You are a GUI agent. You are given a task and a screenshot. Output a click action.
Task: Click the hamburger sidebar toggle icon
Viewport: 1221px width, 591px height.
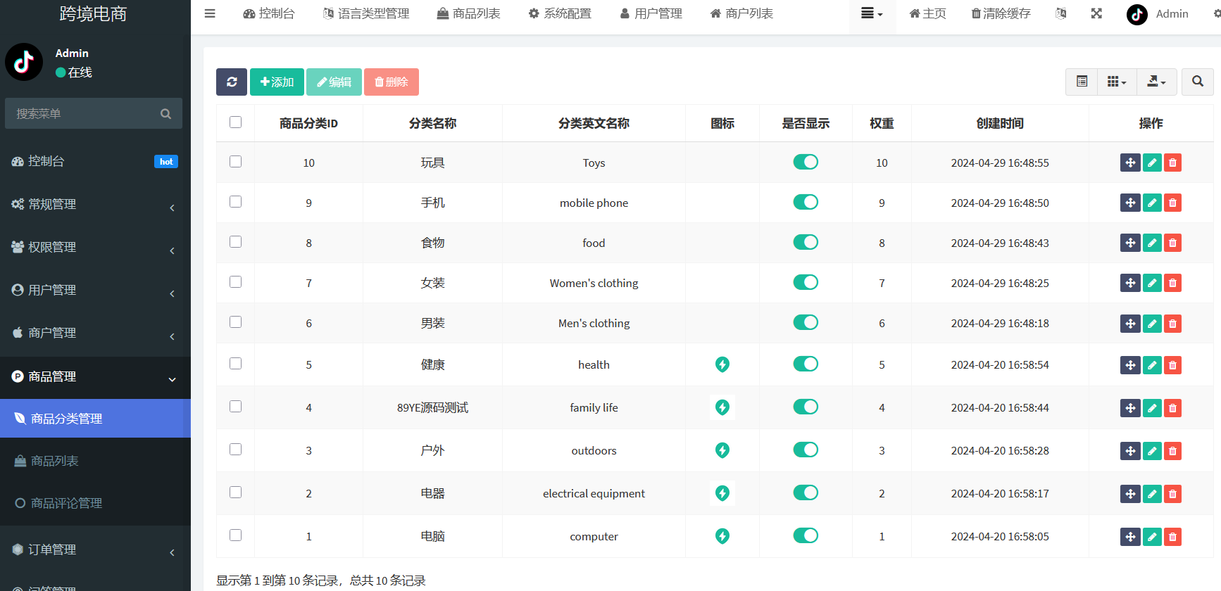click(210, 13)
